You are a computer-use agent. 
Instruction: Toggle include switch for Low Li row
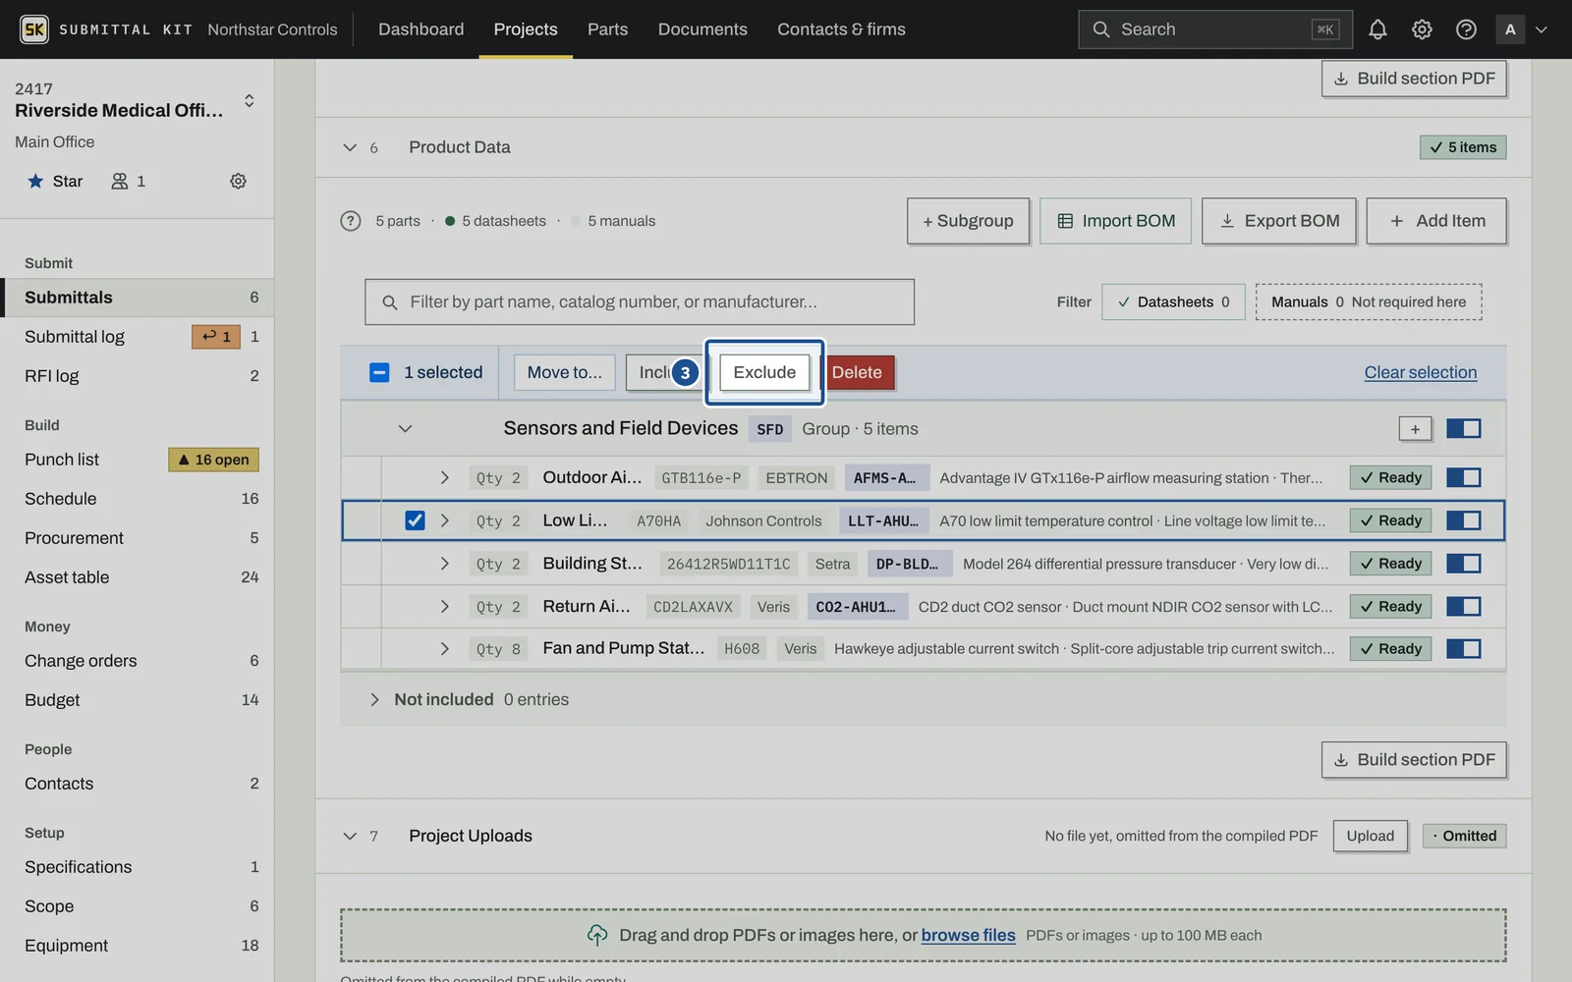click(1463, 520)
